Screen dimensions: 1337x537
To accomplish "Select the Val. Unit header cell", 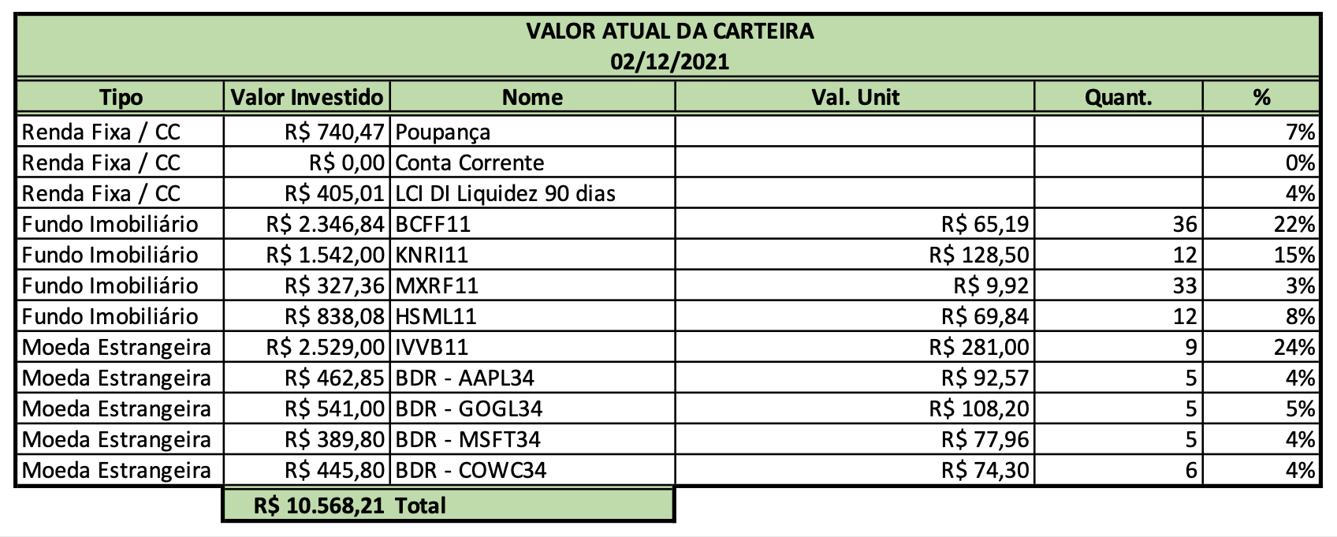I will click(x=855, y=97).
